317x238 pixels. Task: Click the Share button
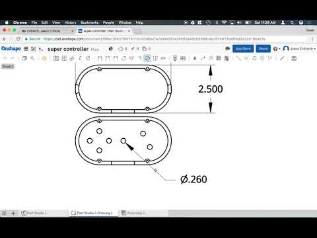[x=263, y=49]
